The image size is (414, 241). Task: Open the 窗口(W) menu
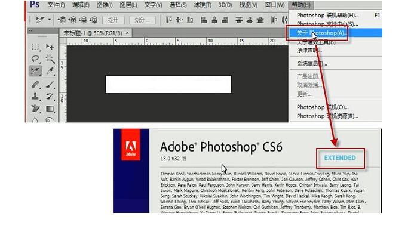275,5
